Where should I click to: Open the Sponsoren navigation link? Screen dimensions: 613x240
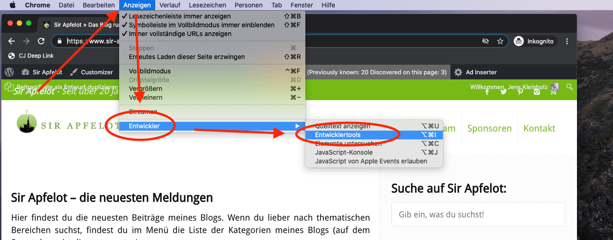[489, 128]
